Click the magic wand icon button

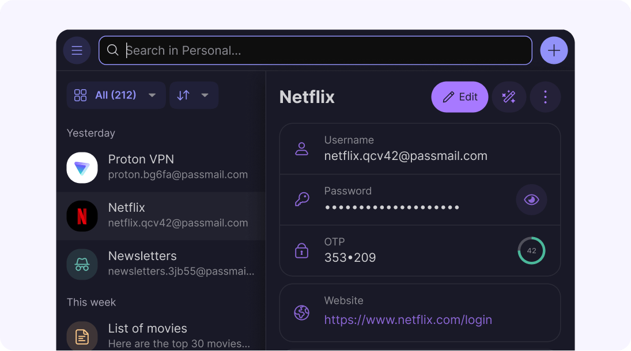509,97
